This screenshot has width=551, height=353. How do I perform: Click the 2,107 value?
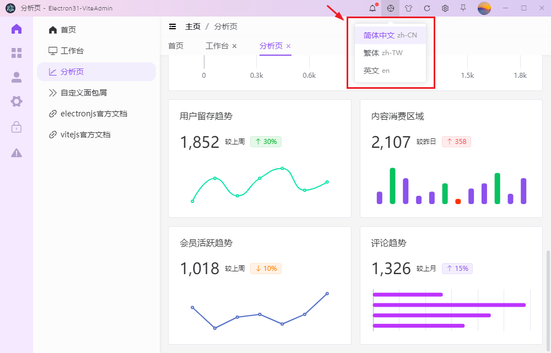click(391, 142)
